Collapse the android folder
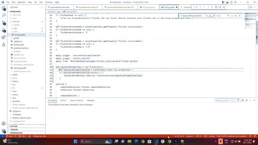 tap(16, 21)
